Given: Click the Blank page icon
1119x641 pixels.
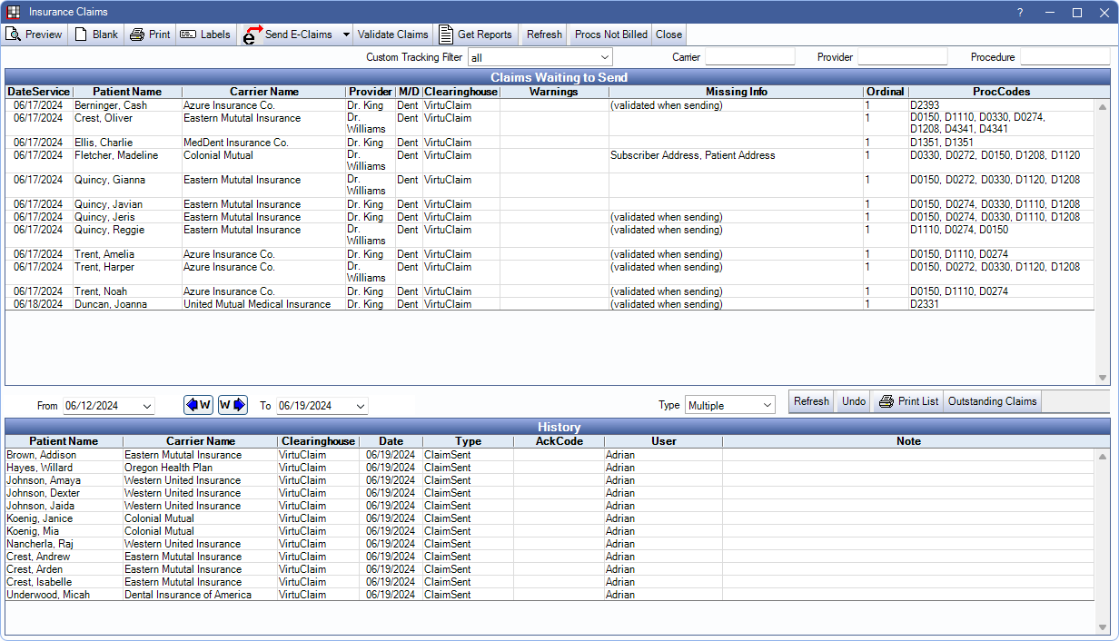Looking at the screenshot, I should (x=81, y=35).
